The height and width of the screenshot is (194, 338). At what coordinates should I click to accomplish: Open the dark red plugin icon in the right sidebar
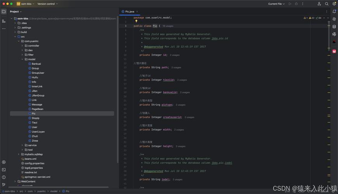click(x=334, y=42)
